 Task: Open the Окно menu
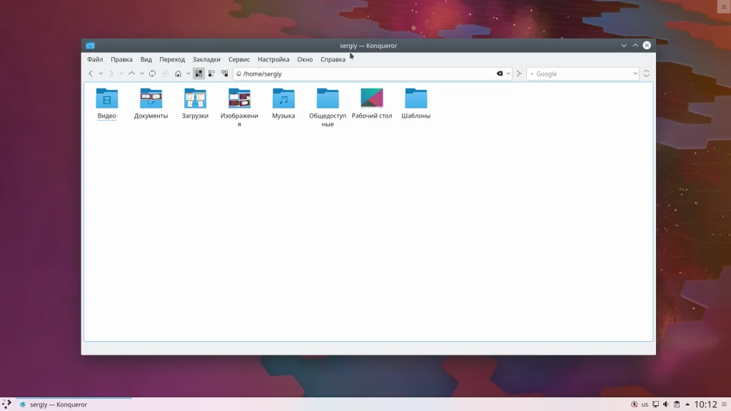(x=305, y=59)
